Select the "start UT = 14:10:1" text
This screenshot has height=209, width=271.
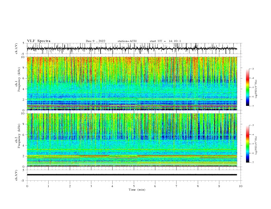click(x=165, y=41)
